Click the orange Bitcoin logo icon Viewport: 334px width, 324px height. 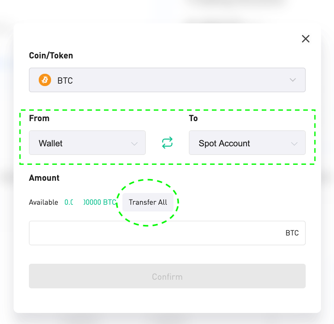45,80
